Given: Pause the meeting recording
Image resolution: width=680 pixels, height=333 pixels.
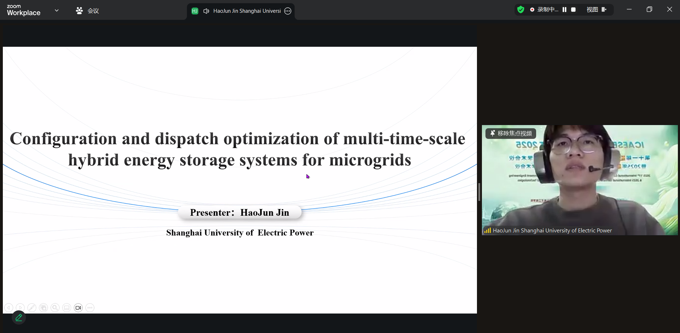Looking at the screenshot, I should pos(564,10).
